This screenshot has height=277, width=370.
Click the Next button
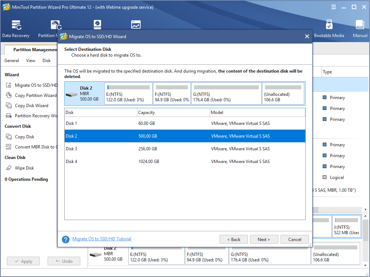click(x=264, y=240)
